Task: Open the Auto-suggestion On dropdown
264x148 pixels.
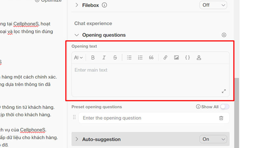Action: pos(213,139)
